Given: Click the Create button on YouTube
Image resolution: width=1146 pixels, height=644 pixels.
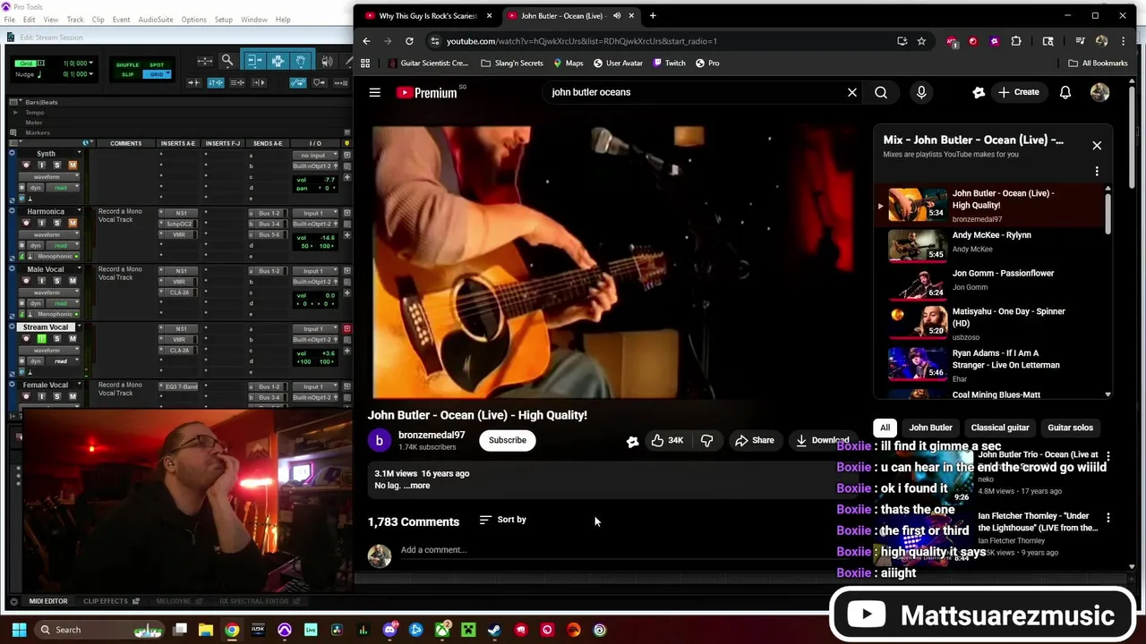Looking at the screenshot, I should tap(1019, 92).
